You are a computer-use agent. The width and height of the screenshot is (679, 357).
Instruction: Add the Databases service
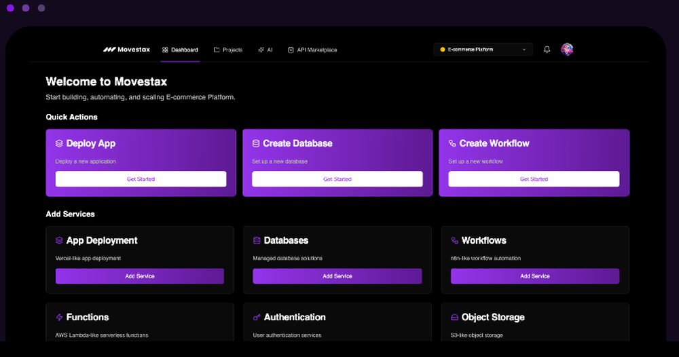[x=337, y=276]
